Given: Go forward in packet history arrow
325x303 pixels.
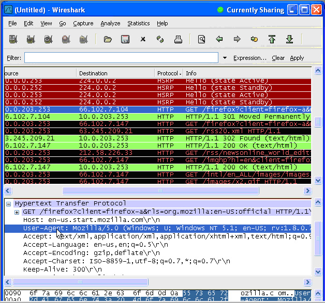Looking at the screenshot, I should (x=237, y=39).
